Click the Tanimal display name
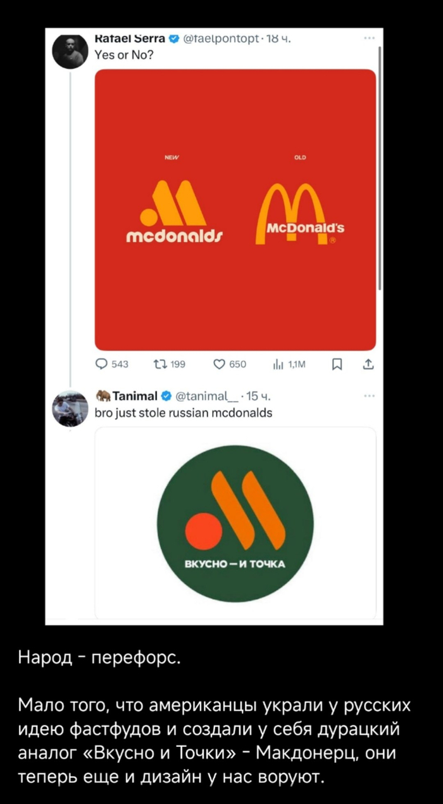The width and height of the screenshot is (443, 804). coord(135,397)
